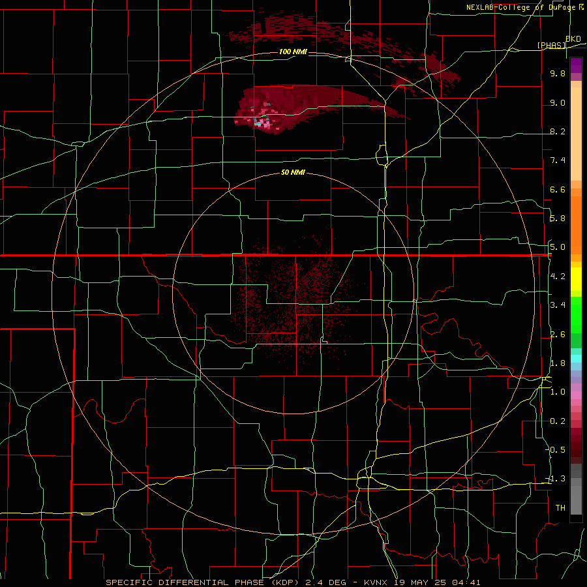This screenshot has width=587, height=587.
Task: Click the 4.2 value on the color scale
Action: pyautogui.click(x=558, y=277)
